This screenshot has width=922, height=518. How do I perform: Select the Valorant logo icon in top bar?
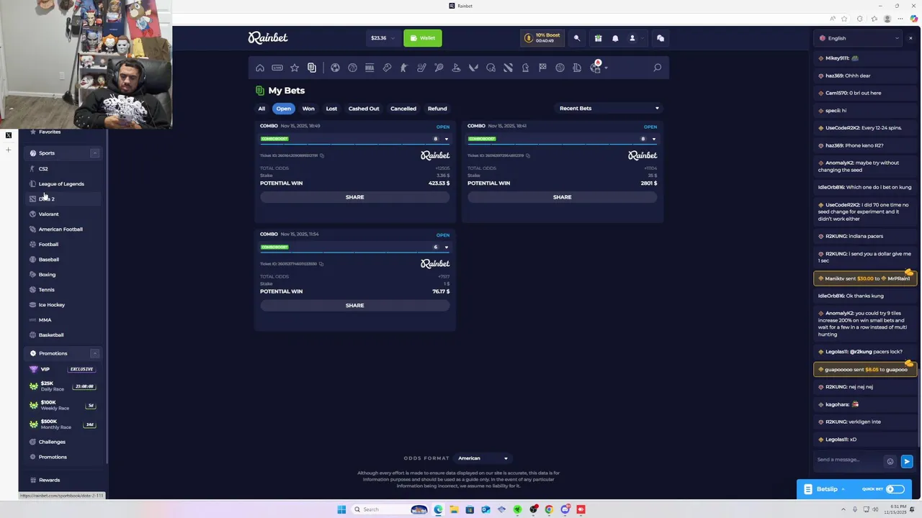473,68
